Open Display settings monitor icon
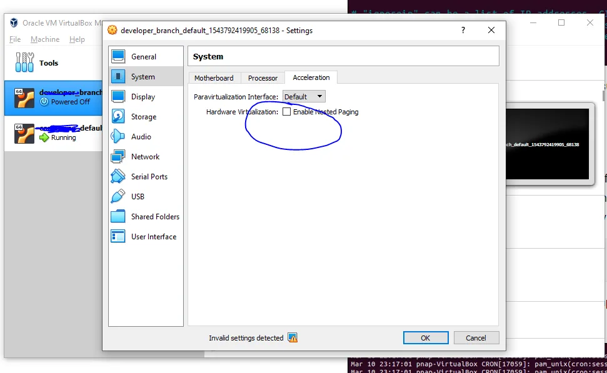607x373 pixels. coord(118,97)
